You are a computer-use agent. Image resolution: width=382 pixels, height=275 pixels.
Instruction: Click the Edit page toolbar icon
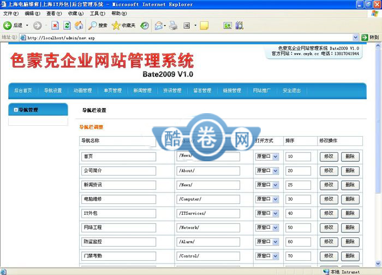(187, 25)
